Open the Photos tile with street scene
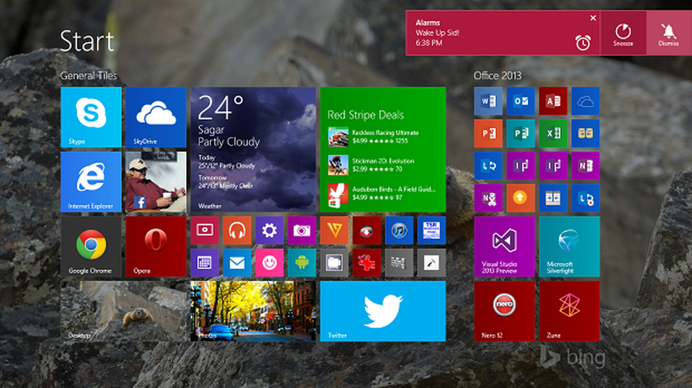 tap(253, 311)
